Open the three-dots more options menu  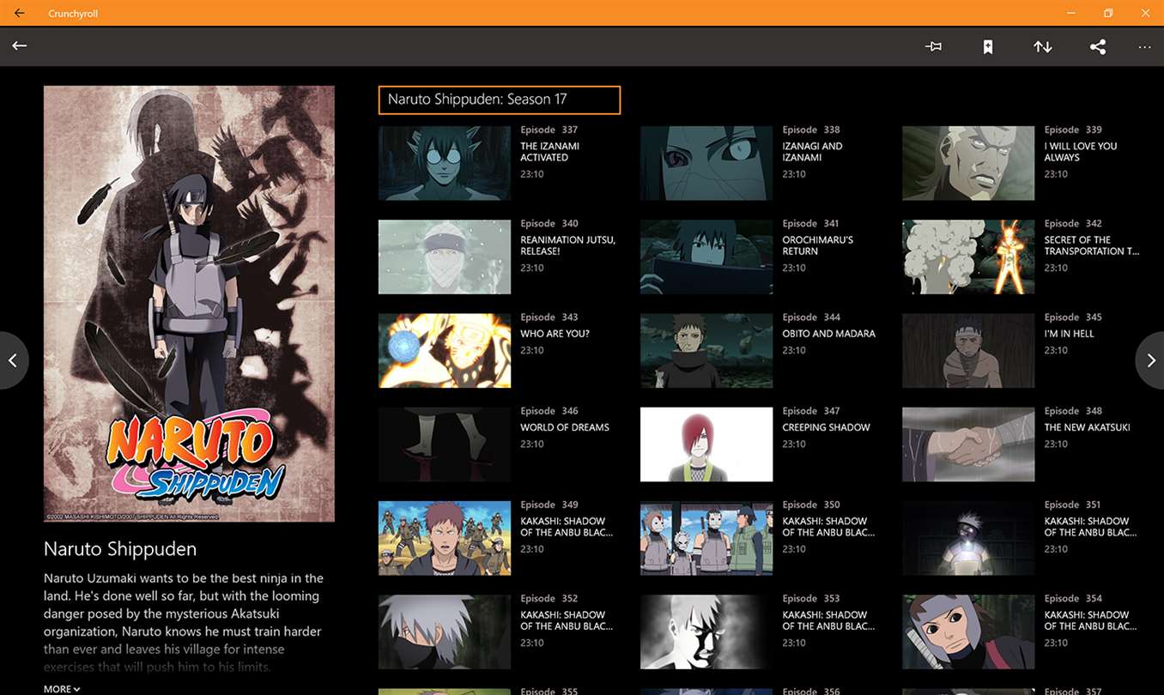pos(1144,47)
